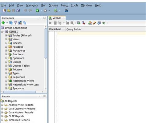Click the Connections panel vertical scrollbar
146x123 pixels.
click(46, 43)
